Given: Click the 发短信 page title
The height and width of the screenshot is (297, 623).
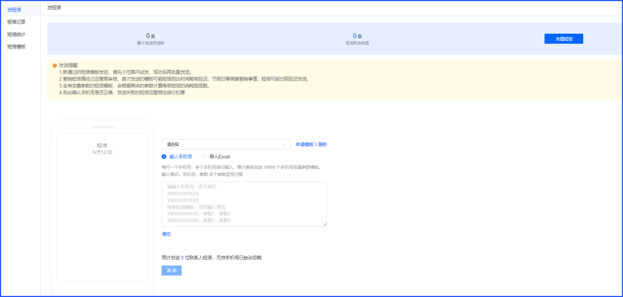Looking at the screenshot, I should tap(54, 7).
